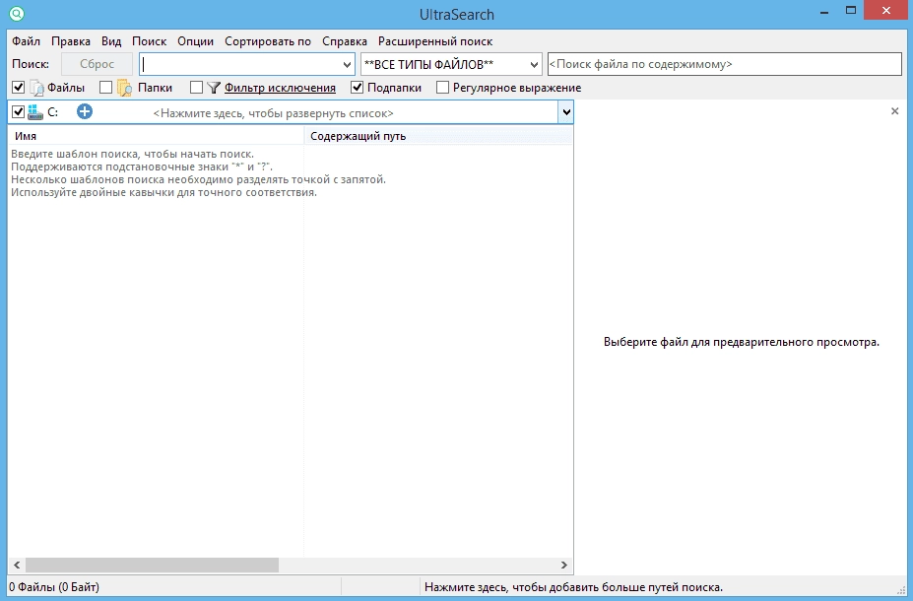Click the 'Нажмите здесь, чтобы развернуть список' text

click(273, 113)
